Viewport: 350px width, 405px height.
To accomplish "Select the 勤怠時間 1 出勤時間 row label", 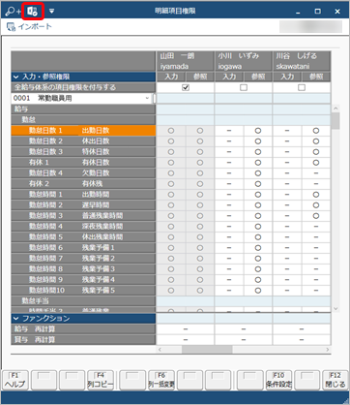I will click(83, 195).
